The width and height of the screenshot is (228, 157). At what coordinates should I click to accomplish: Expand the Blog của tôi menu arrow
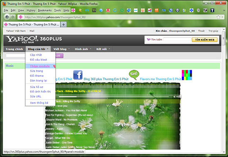pyautogui.click(x=47, y=49)
